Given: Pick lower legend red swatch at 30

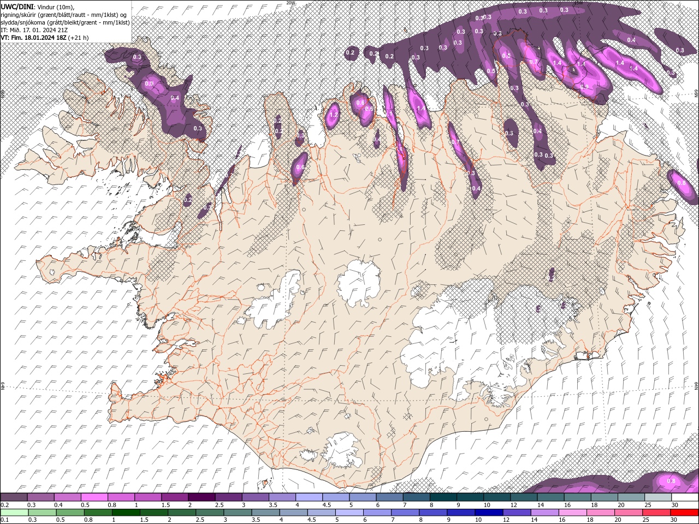Looking at the screenshot, I should (x=684, y=512).
